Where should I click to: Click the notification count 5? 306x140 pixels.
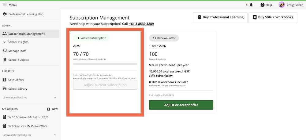point(247,5)
